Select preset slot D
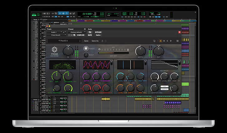Viewport: 227px width, 133px height. [x=171, y=41]
